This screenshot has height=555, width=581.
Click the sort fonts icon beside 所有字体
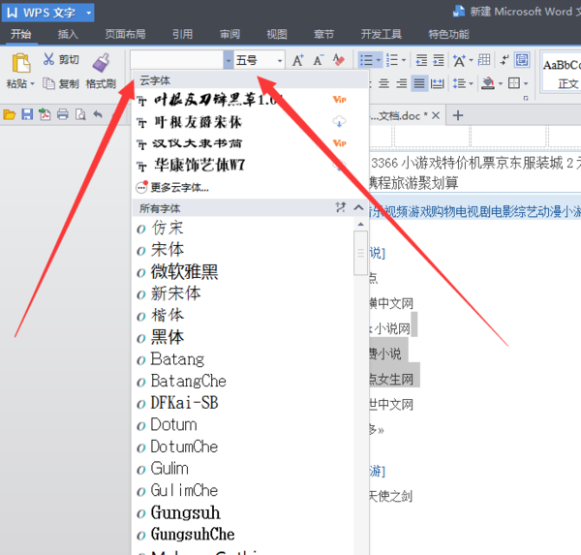[x=341, y=207]
